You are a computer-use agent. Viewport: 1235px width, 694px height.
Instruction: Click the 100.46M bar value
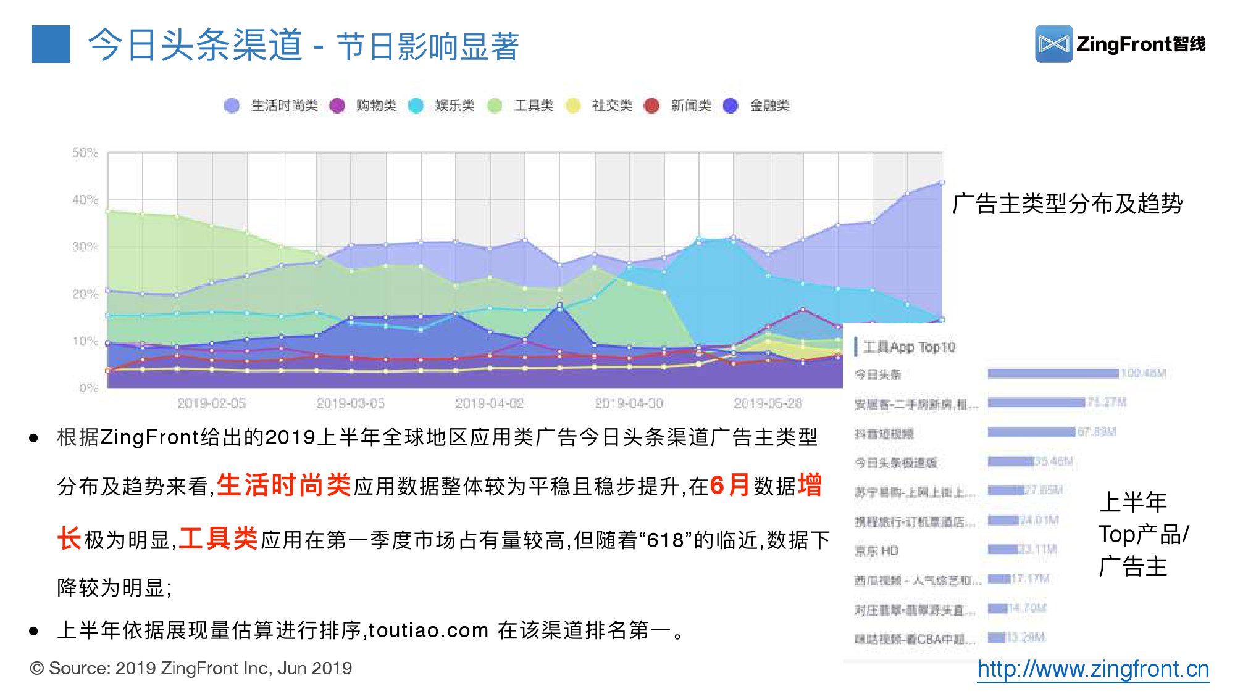[1143, 373]
